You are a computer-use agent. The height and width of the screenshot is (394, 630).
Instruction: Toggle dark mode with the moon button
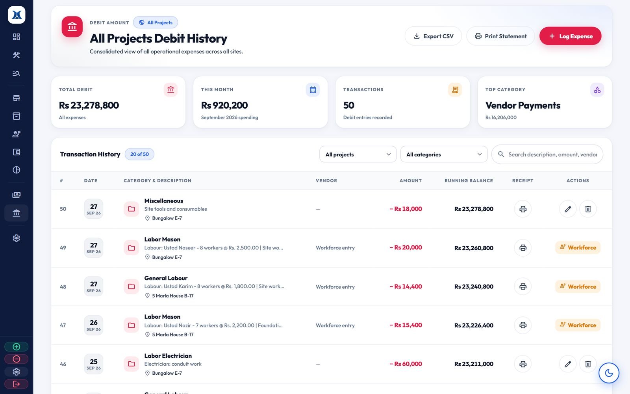(x=609, y=373)
